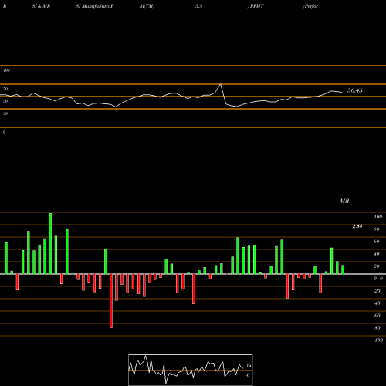Click the PFMT ticker text in the header
Viewport: 386px width, 386px height.
(x=257, y=6)
